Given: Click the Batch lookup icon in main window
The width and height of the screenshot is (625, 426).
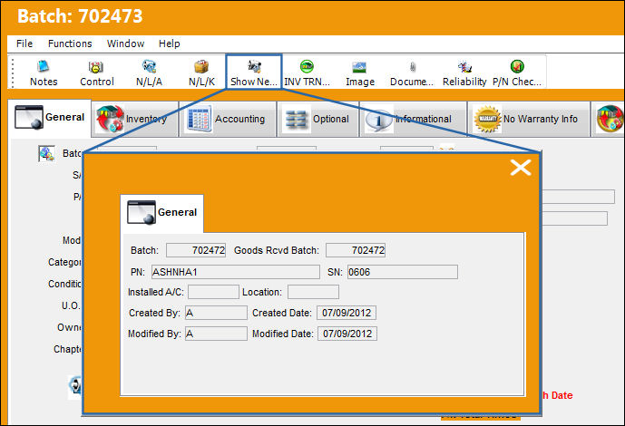Looking at the screenshot, I should (x=46, y=153).
